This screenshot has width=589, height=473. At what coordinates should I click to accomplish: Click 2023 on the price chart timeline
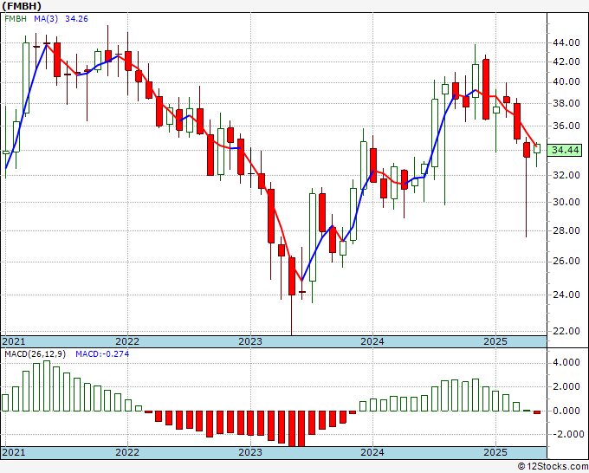pos(250,341)
